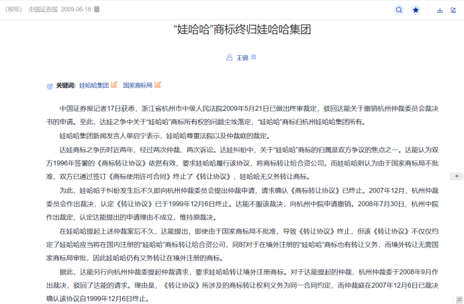The width and height of the screenshot is (464, 304).
Task: Click the grid icon at bottom-right corner
Action: (459, 299)
